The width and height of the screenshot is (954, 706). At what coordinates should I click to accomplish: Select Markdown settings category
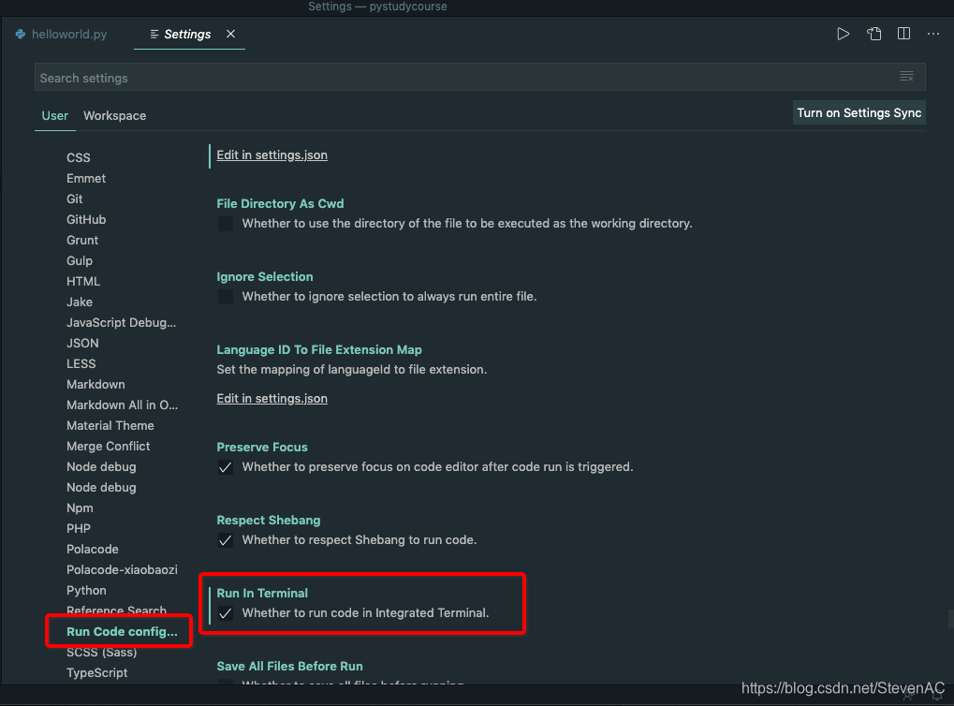pos(95,385)
